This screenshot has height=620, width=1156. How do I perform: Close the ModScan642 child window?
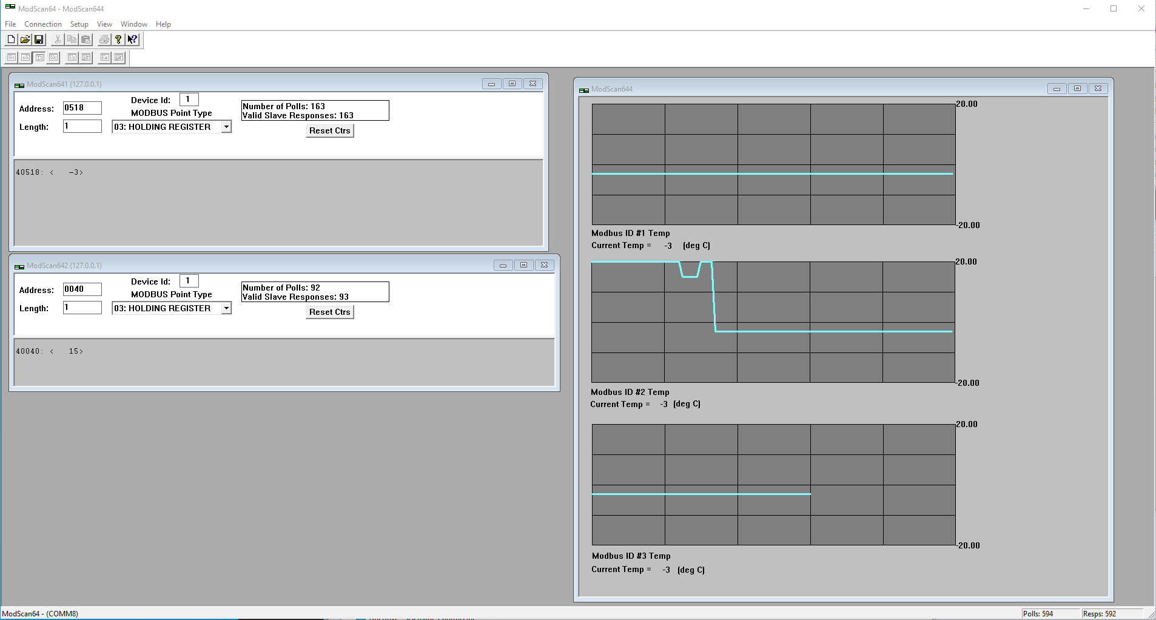pyautogui.click(x=545, y=265)
